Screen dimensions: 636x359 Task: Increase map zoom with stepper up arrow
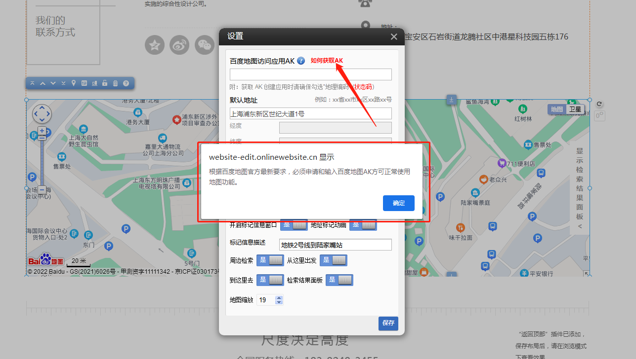[x=279, y=298]
